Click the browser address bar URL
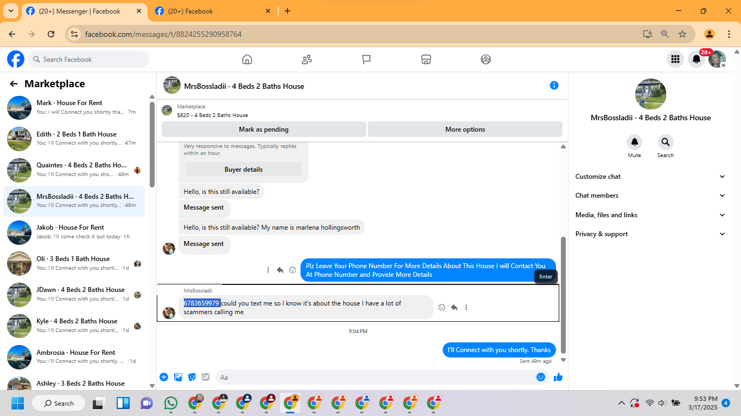 point(163,34)
